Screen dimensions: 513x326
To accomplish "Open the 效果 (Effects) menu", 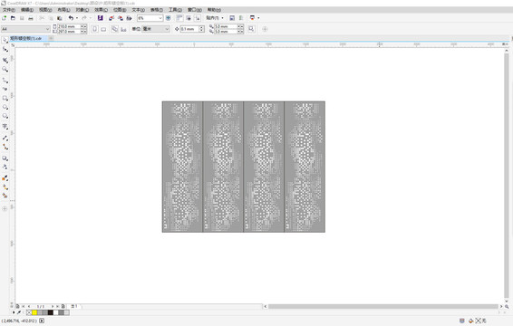I will coord(102,10).
